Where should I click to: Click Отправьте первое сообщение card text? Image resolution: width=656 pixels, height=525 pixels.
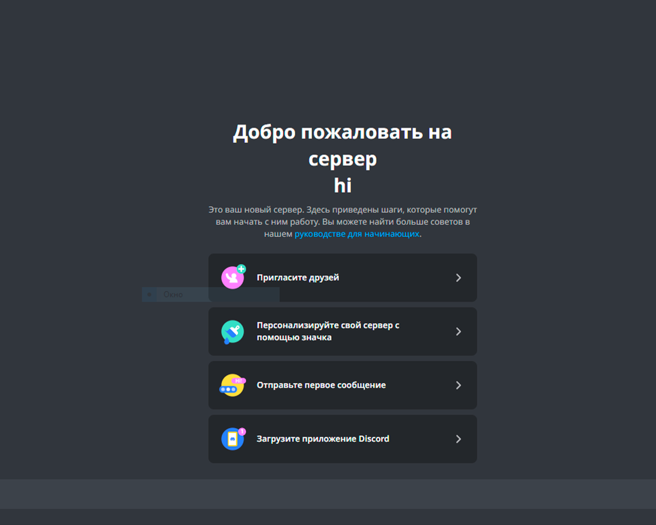coord(321,386)
